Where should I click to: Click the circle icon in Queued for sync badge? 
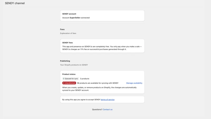64,79
